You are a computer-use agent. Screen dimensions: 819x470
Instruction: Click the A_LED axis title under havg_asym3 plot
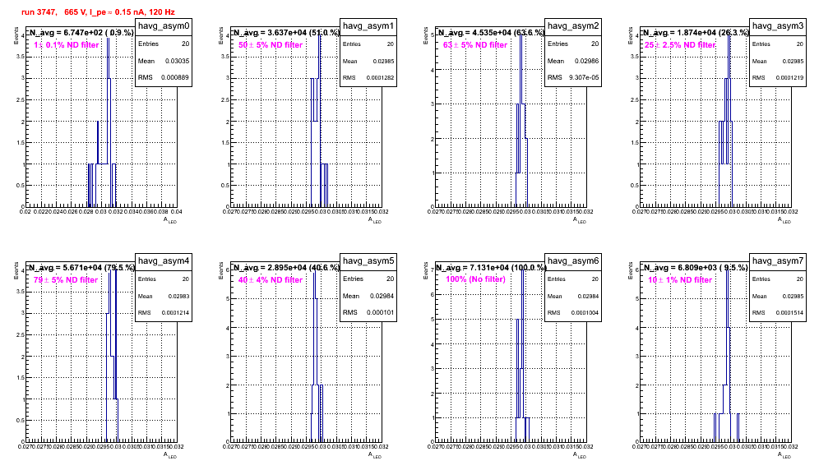(784, 220)
